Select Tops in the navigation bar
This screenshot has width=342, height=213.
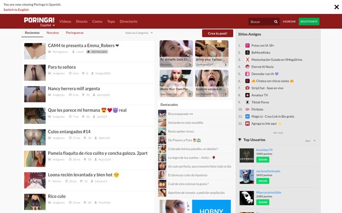point(111,21)
